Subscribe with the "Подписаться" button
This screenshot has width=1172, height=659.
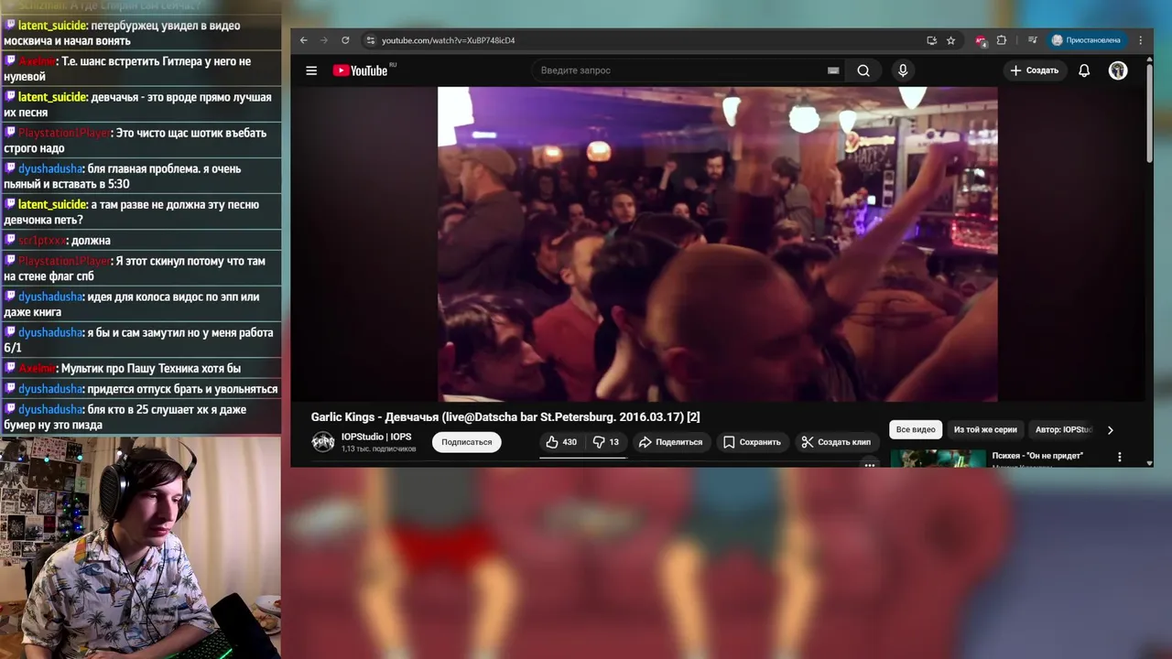466,442
